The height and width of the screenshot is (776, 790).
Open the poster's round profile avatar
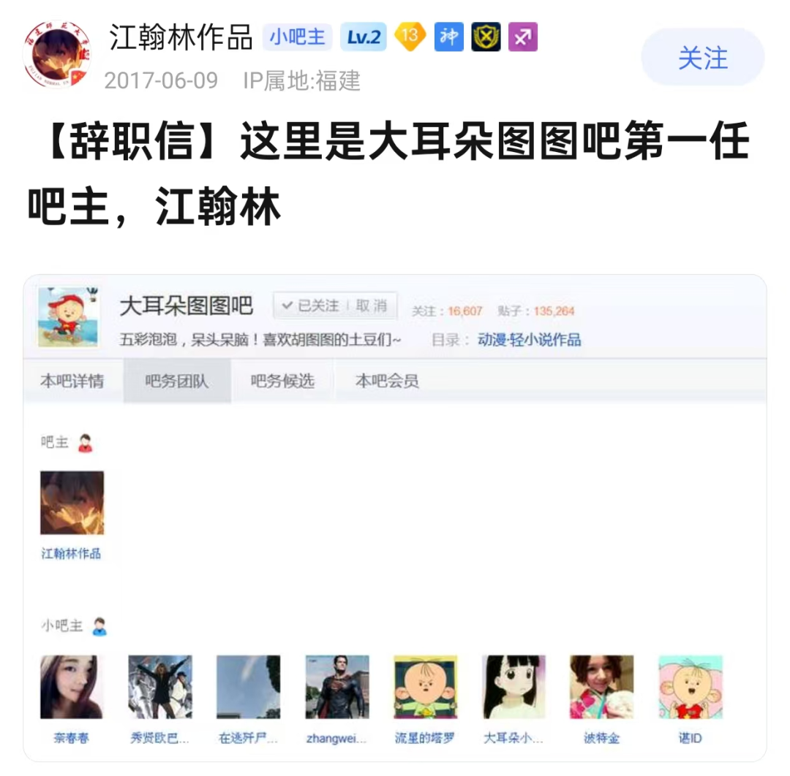pyautogui.click(x=57, y=54)
